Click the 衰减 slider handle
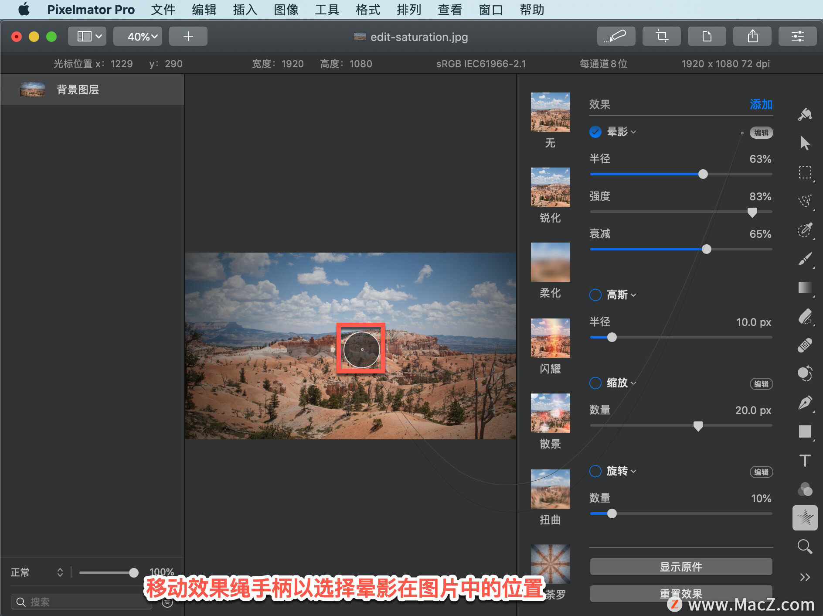Viewport: 823px width, 616px height. (706, 249)
